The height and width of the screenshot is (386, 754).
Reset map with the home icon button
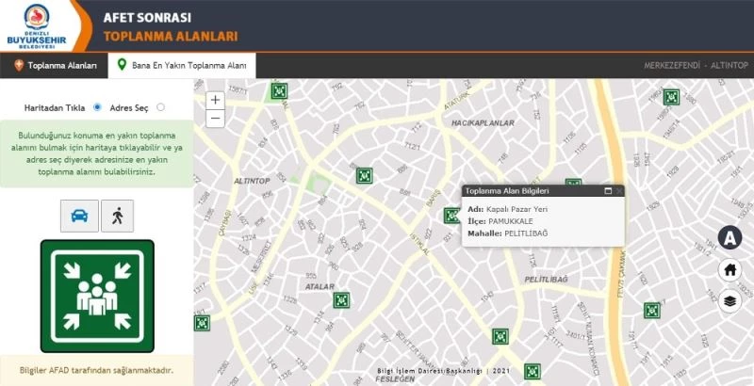point(729,270)
